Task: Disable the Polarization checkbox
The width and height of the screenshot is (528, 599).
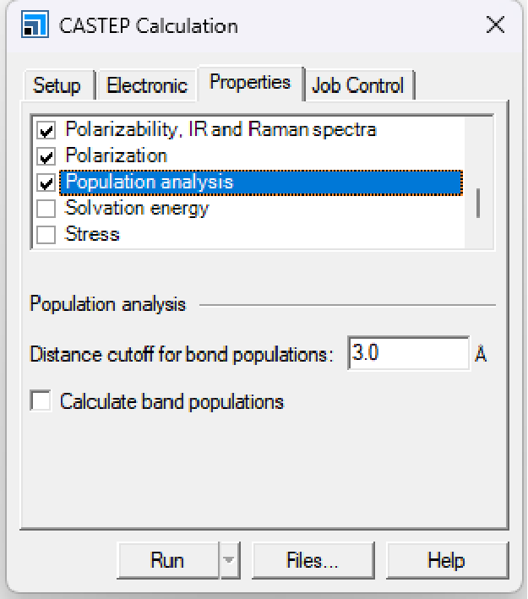Action: 46,156
